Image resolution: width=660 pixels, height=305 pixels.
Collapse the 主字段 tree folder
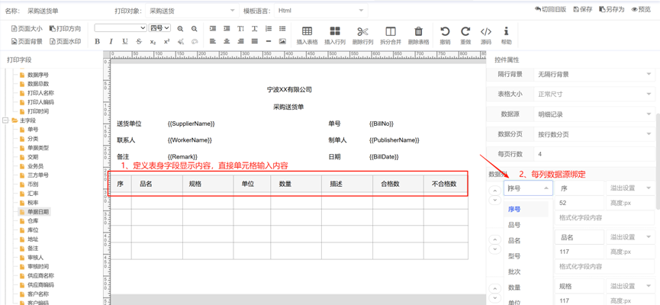click(x=5, y=120)
